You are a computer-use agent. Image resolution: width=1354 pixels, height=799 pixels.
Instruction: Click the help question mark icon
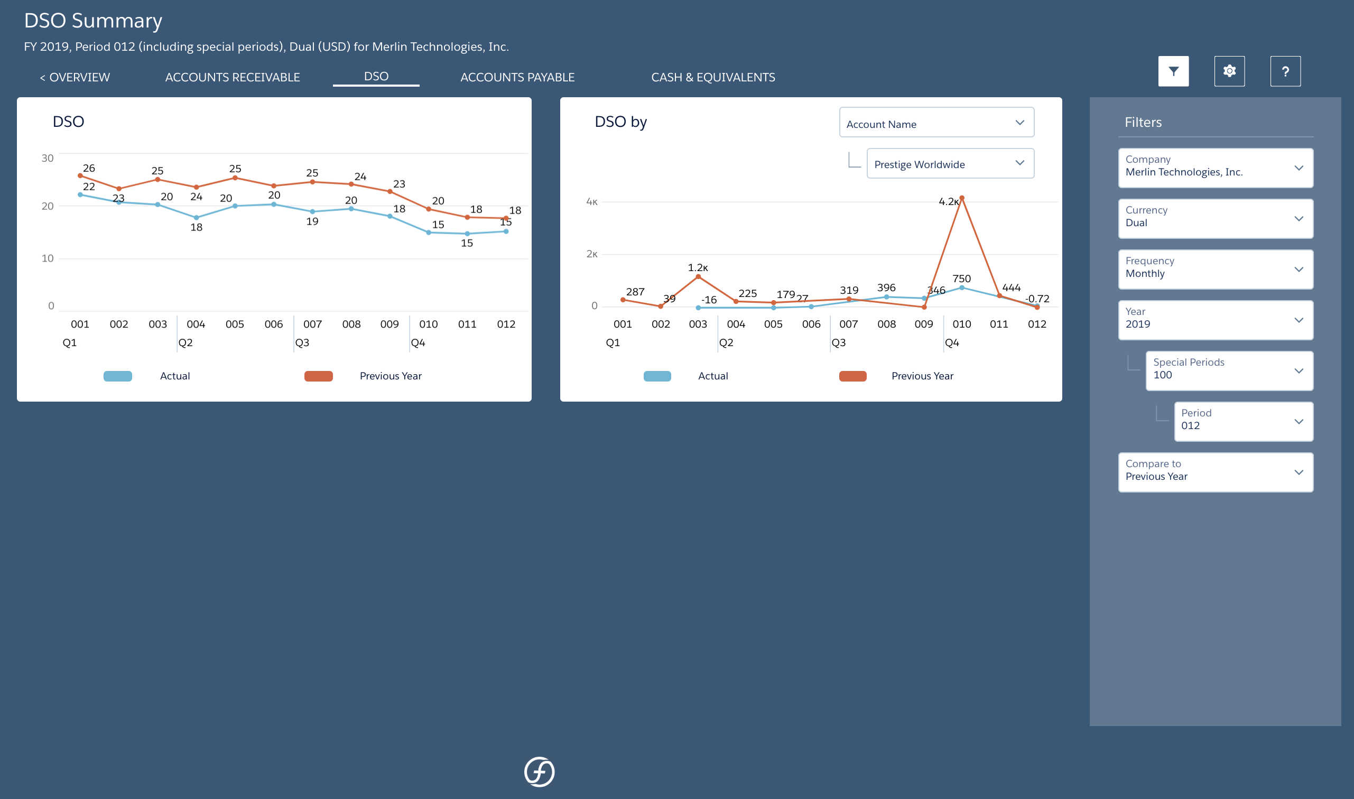[x=1286, y=70]
